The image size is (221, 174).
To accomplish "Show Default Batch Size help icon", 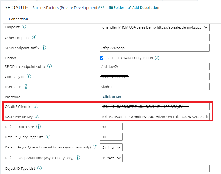I will pyautogui.click(x=39, y=126).
